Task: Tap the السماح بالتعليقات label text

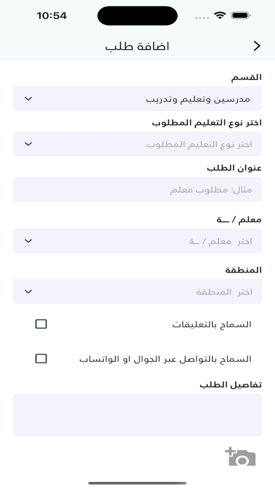Action: click(211, 325)
